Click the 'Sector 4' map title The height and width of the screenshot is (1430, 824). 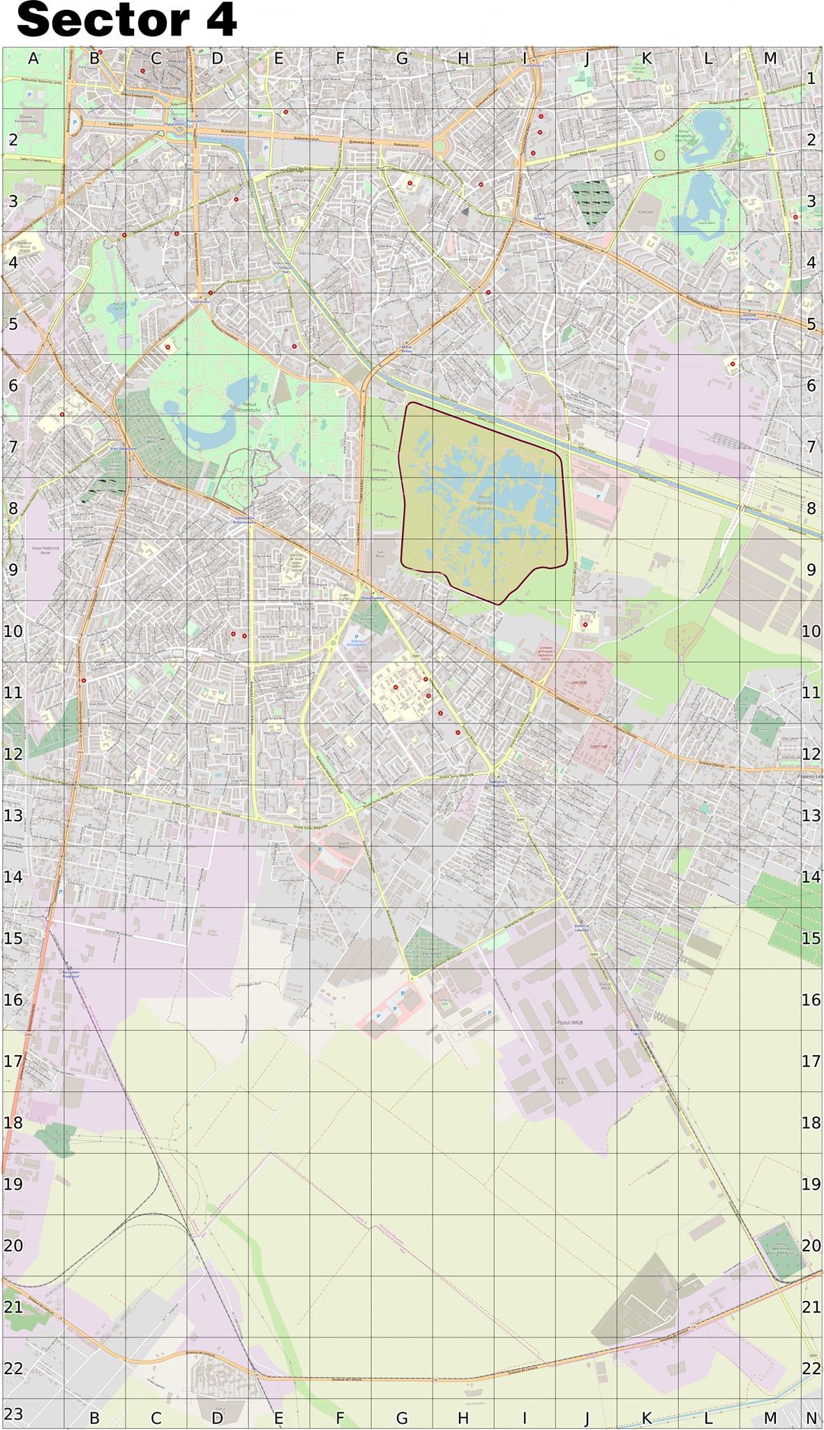[127, 20]
